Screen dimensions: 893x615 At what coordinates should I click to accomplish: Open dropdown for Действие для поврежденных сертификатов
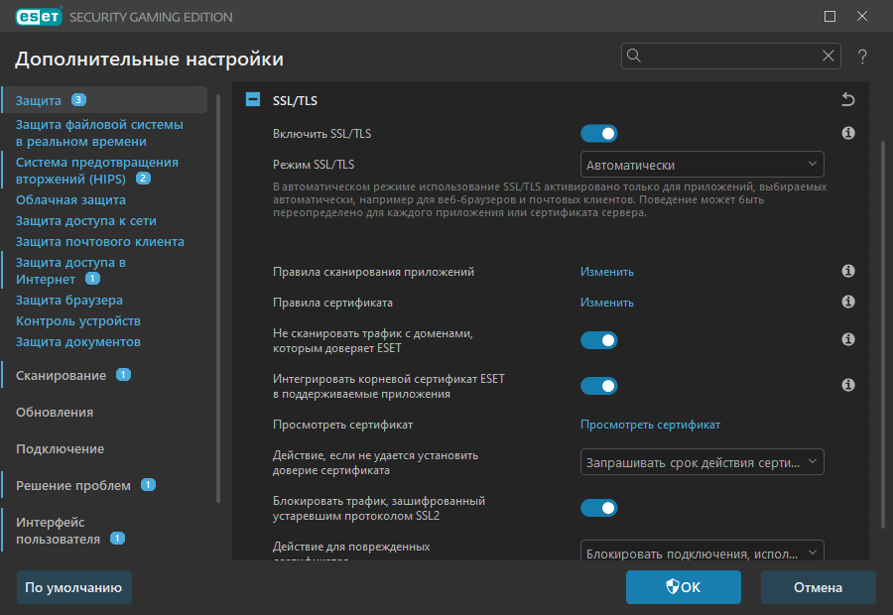[x=702, y=551]
